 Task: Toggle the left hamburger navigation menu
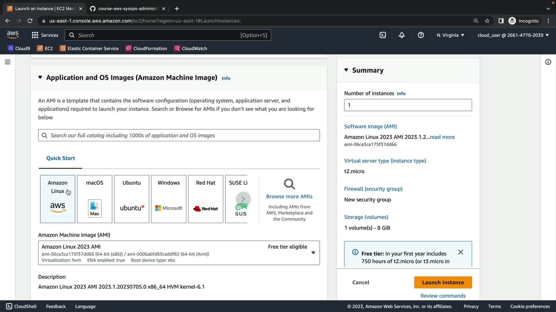pyautogui.click(x=8, y=62)
